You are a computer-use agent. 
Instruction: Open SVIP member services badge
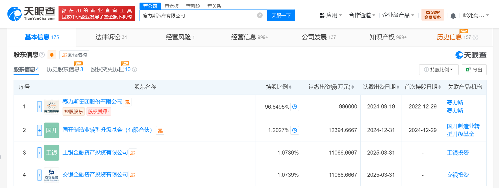pos(432,15)
